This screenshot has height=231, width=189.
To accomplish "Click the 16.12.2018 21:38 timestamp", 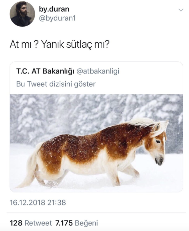I will tap(38, 202).
